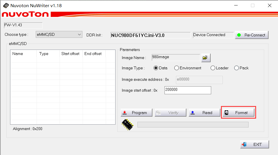The image size is (278, 155).
Task: Click the Format button
Action: (x=238, y=113)
